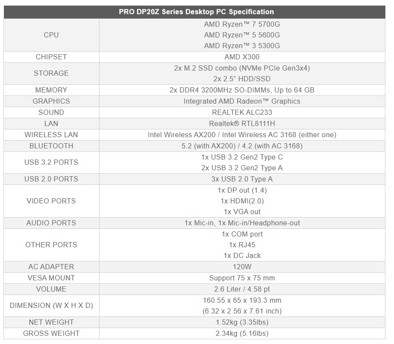The image size is (394, 344).
Task: Select the AMD Ryzen 7 5700G text
Action: (242, 24)
